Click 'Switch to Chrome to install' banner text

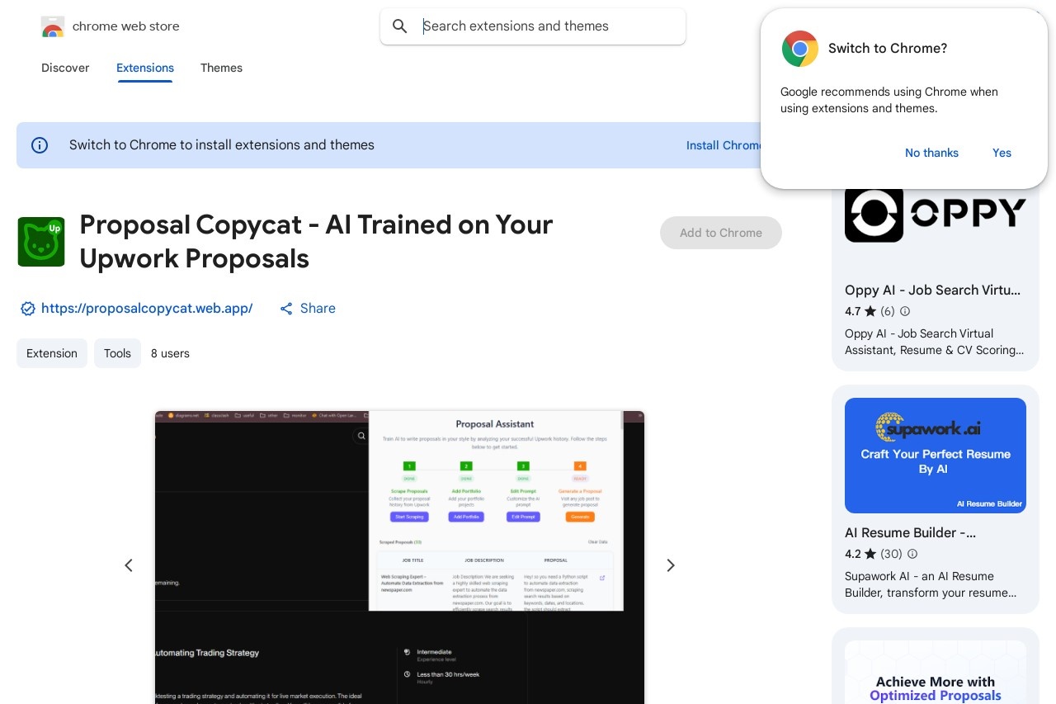tap(222, 145)
